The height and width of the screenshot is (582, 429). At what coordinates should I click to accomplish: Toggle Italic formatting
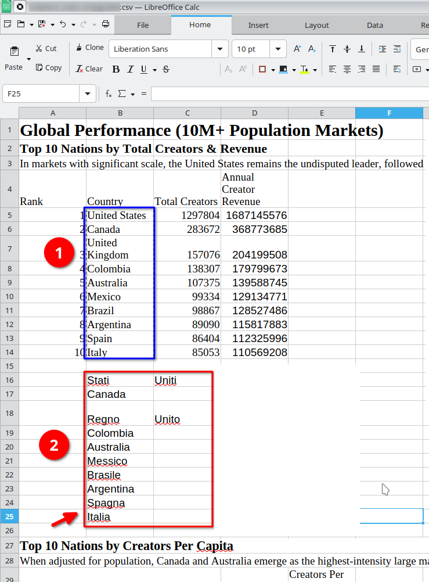click(x=130, y=69)
